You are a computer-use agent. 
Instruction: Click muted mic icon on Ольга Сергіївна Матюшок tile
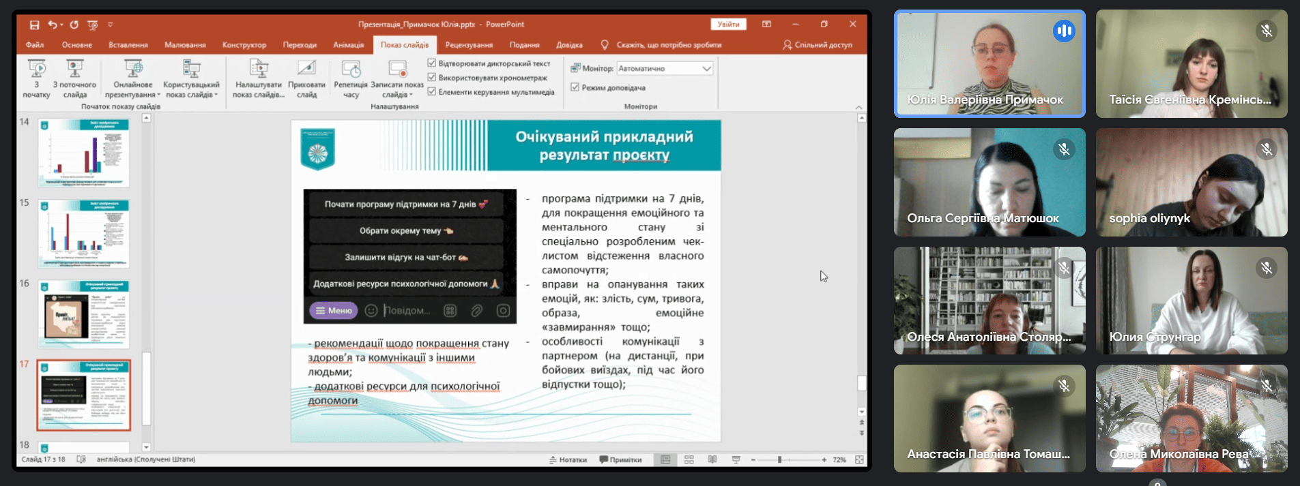[x=1063, y=149]
